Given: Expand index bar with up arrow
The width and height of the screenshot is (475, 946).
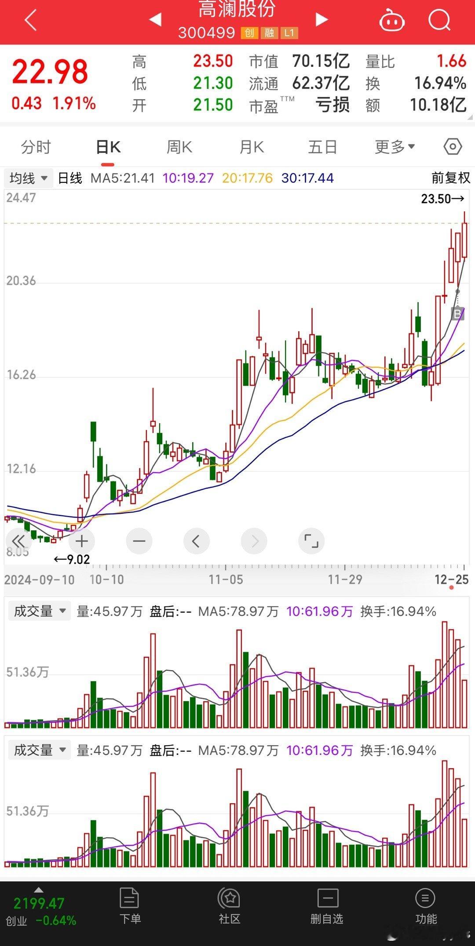Looking at the screenshot, I should pyautogui.click(x=39, y=890).
